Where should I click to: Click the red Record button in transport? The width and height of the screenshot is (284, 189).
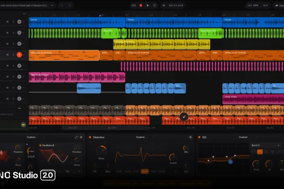click(141, 5)
